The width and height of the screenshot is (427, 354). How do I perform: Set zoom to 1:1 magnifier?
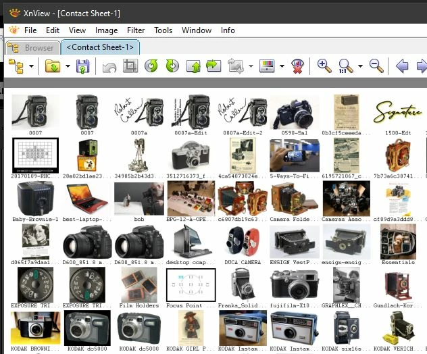345,66
